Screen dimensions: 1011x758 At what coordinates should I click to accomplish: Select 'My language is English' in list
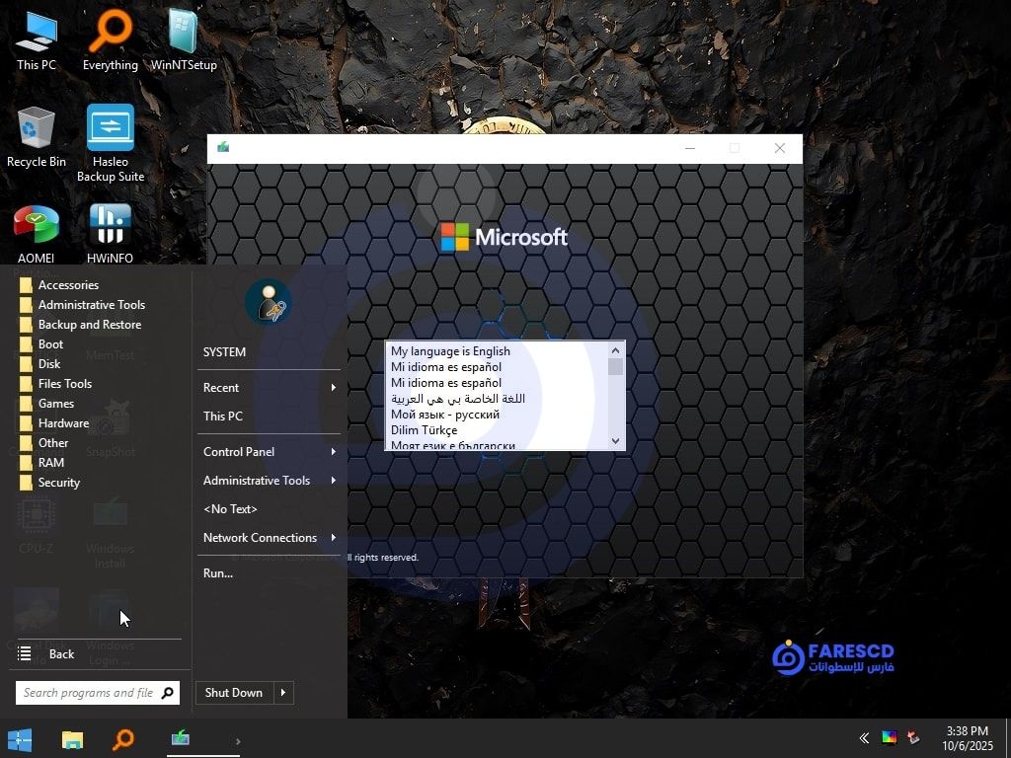tap(450, 351)
